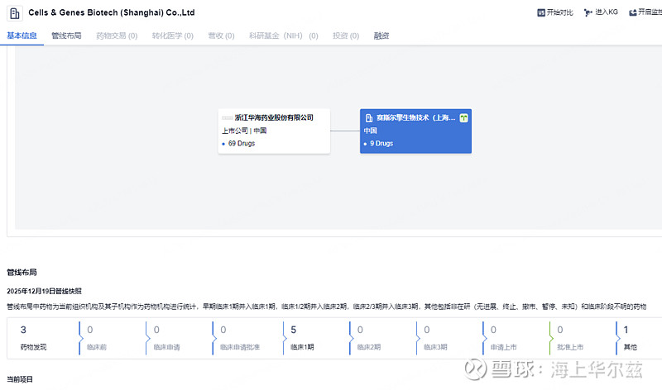The width and height of the screenshot is (662, 390).
Task: Select the blue 赛斯尔擎生物技术 subsidiary card
Action: tap(416, 131)
